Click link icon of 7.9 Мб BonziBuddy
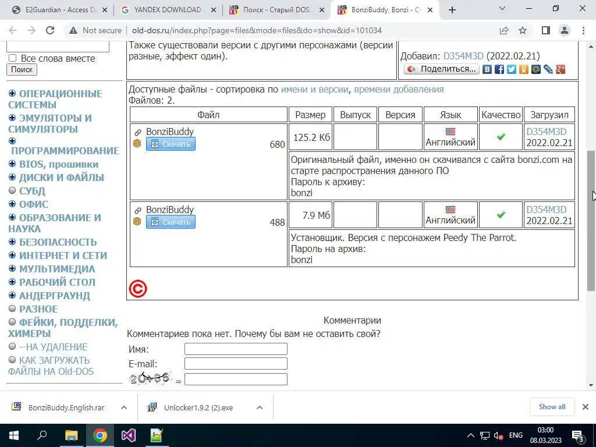Image resolution: width=596 pixels, height=447 pixels. 137,210
